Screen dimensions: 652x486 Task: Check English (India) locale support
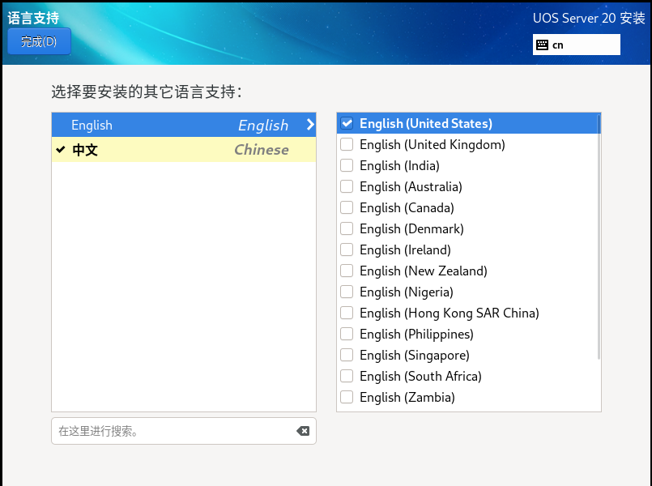point(347,165)
